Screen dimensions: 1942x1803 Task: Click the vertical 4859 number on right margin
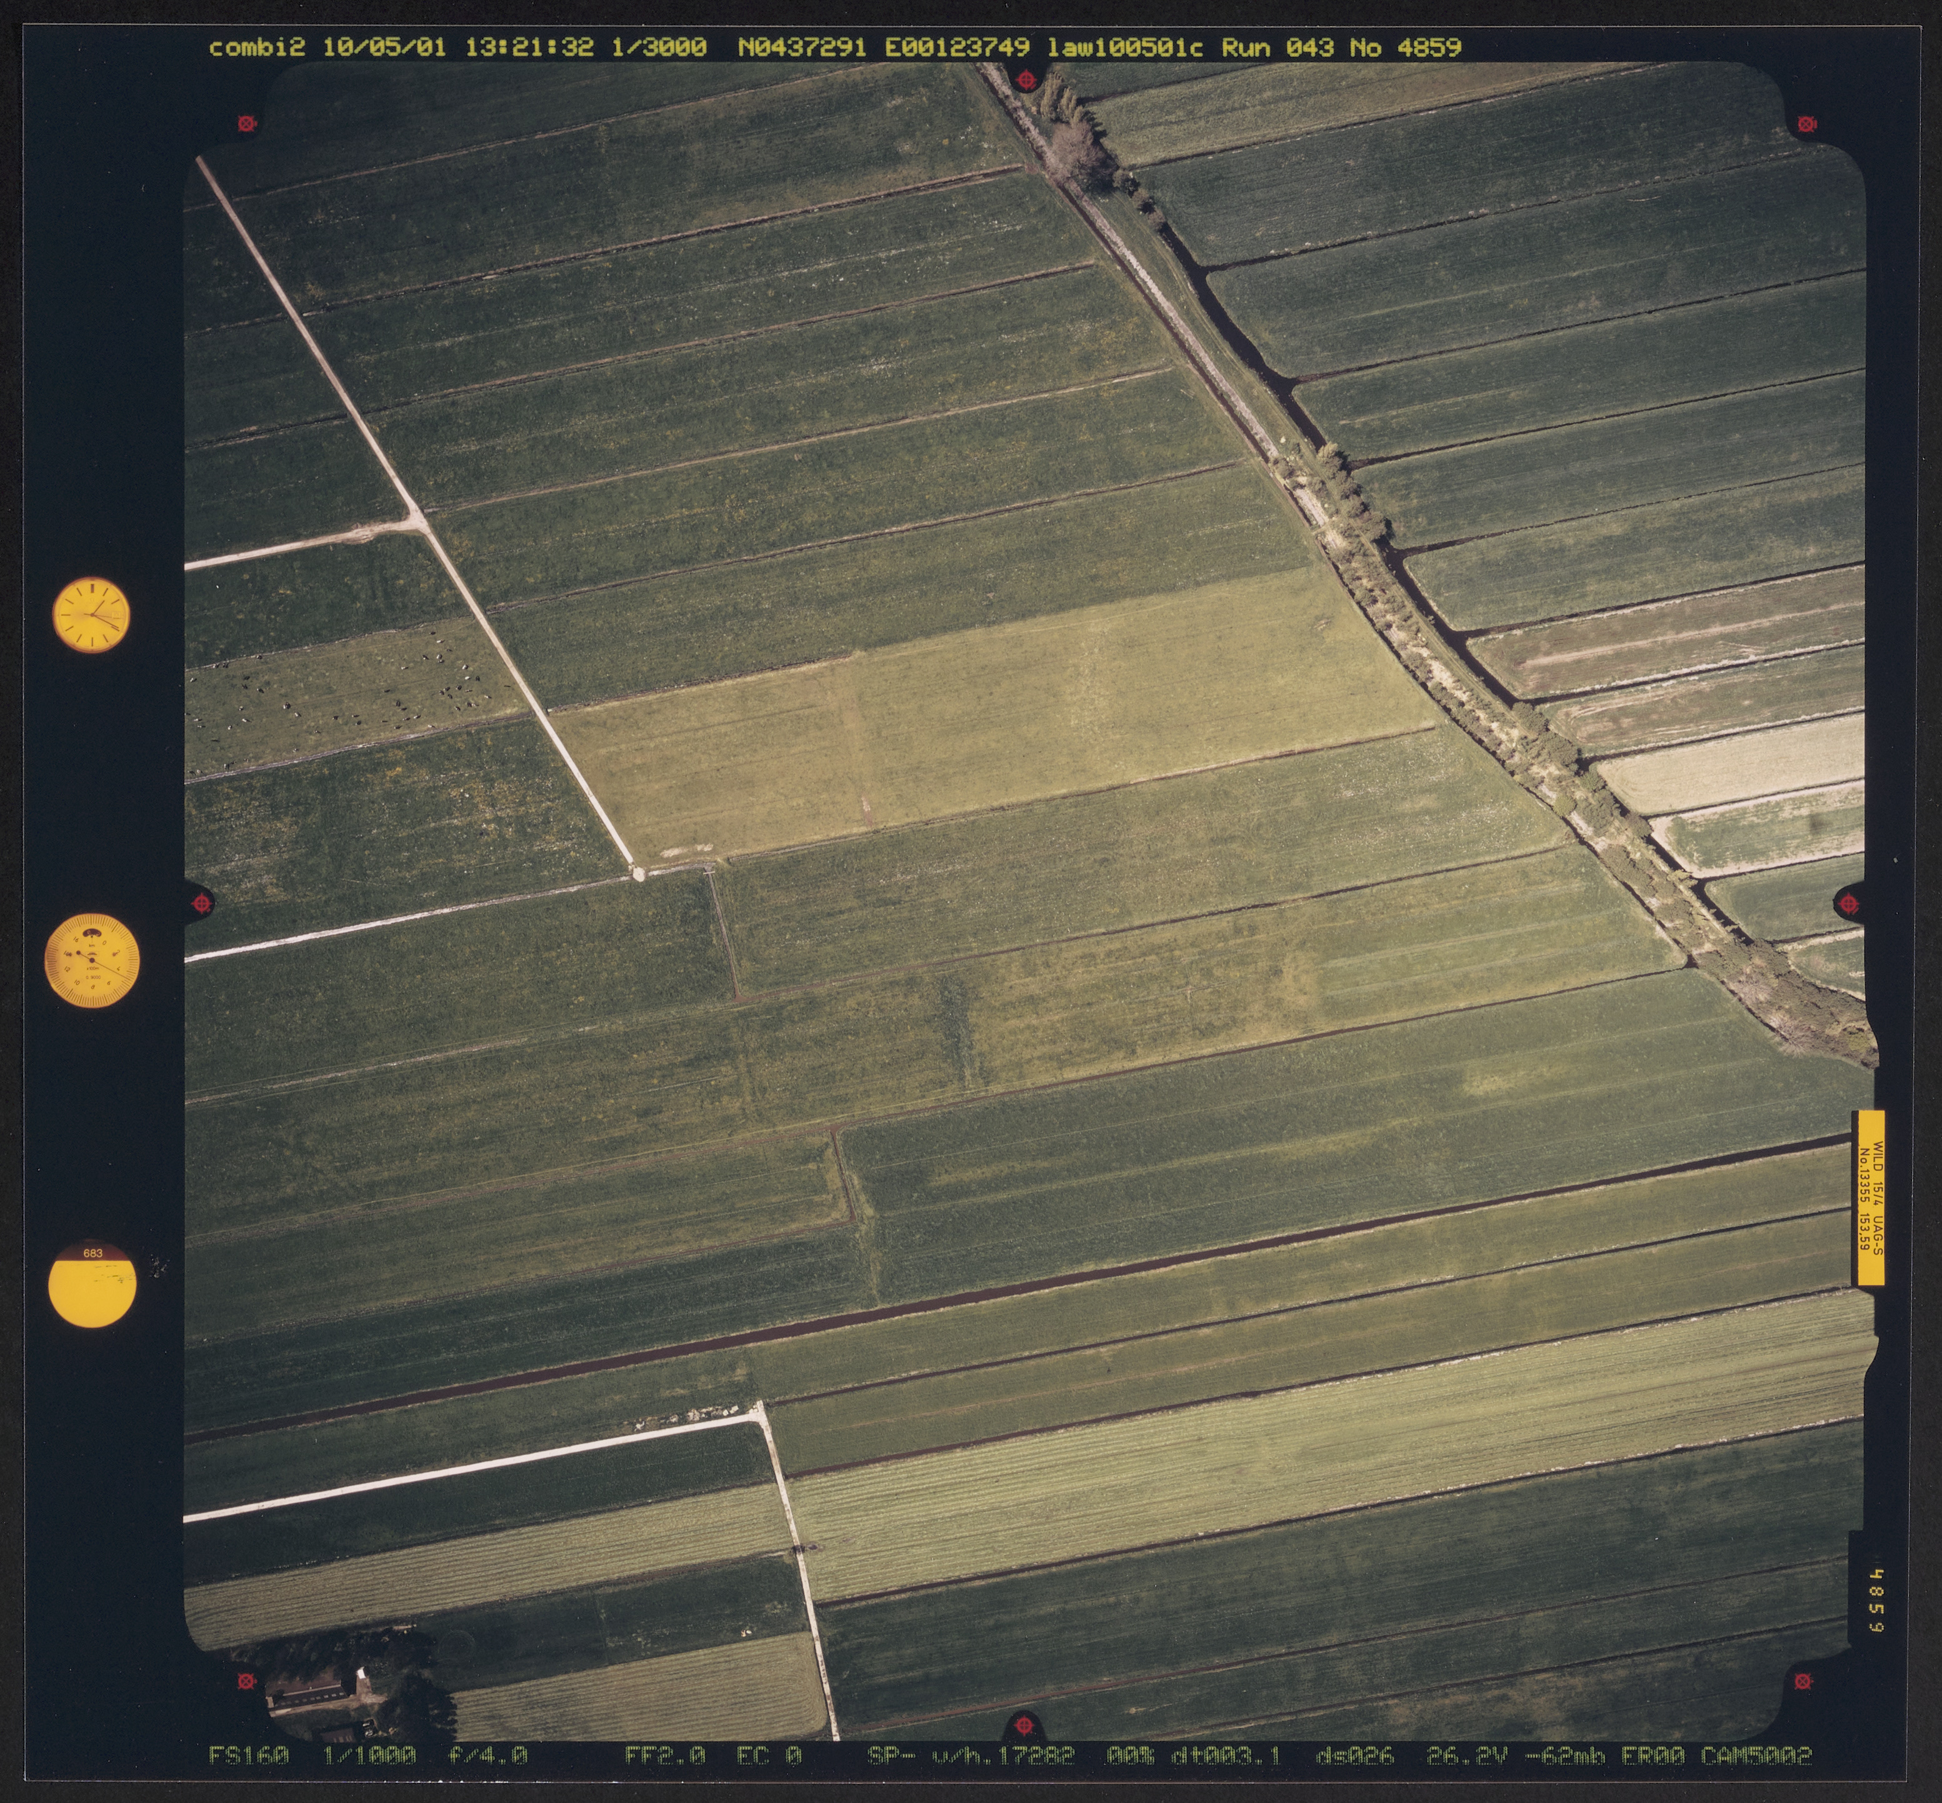click(1878, 1600)
